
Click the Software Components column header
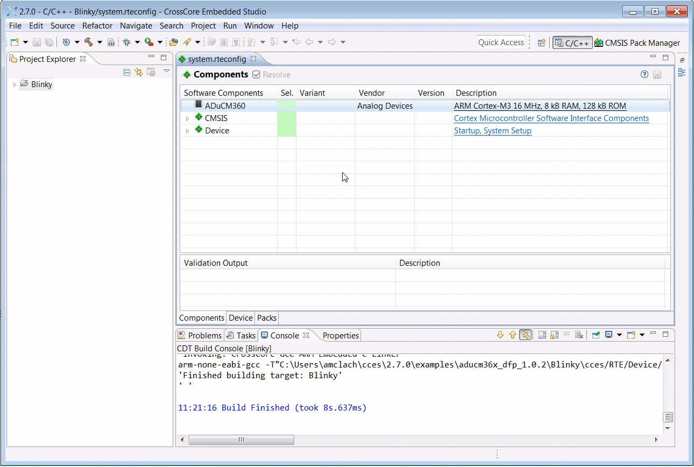229,93
